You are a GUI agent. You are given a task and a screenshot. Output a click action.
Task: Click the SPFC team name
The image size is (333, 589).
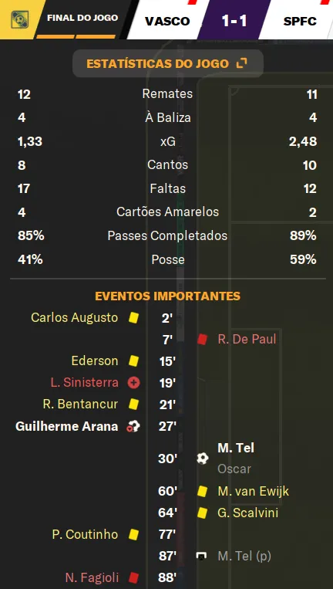[x=300, y=21]
